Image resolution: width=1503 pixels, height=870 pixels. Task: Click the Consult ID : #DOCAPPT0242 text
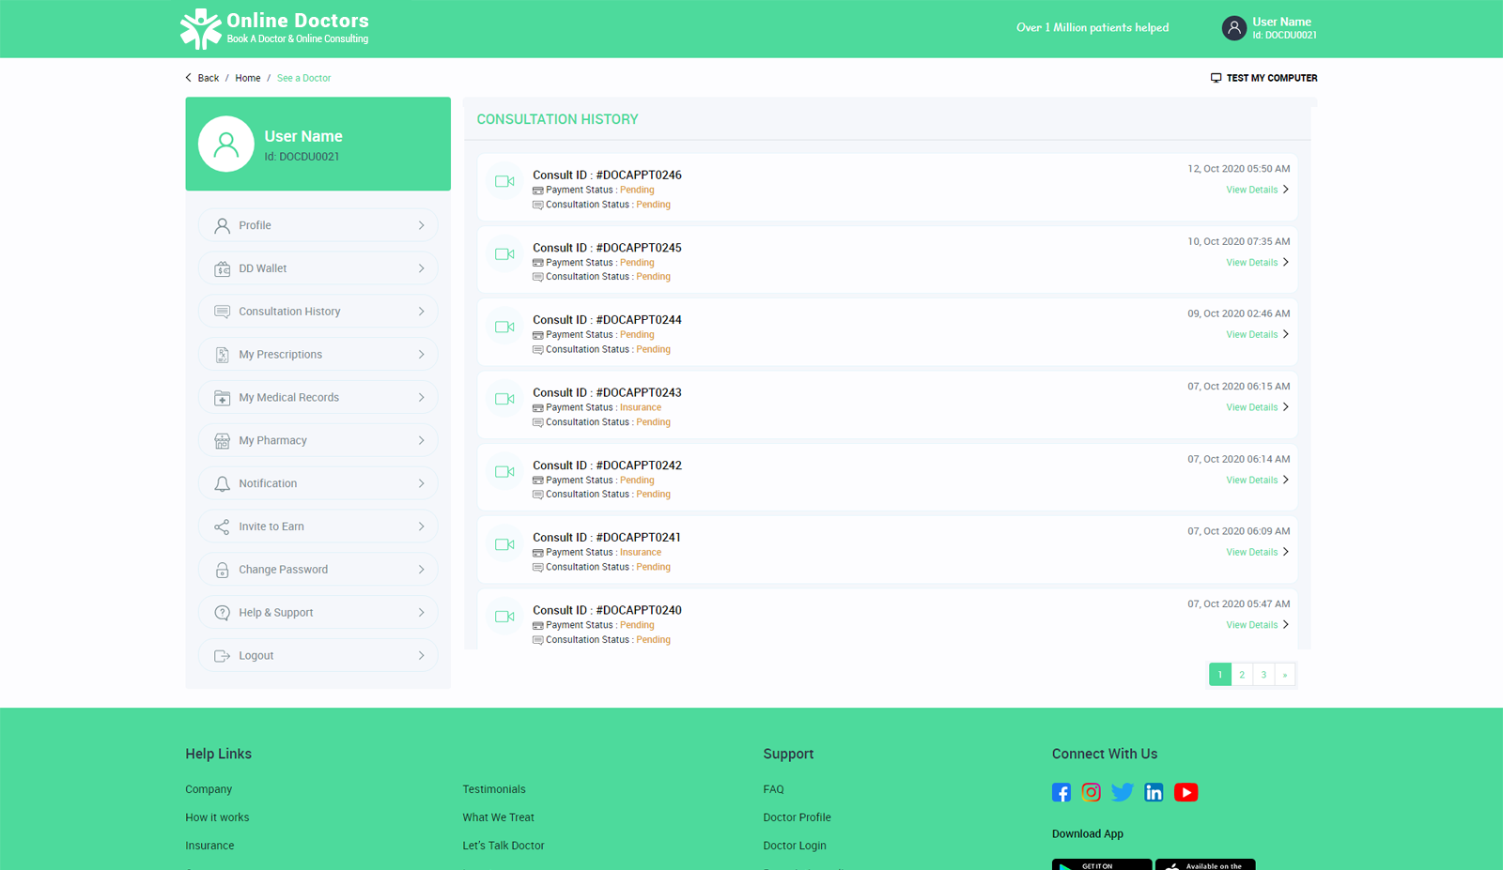pyautogui.click(x=607, y=466)
